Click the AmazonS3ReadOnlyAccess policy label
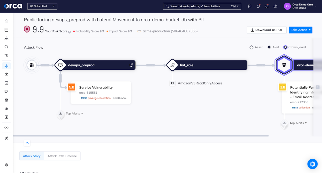This screenshot has height=173, width=322. click(x=200, y=83)
